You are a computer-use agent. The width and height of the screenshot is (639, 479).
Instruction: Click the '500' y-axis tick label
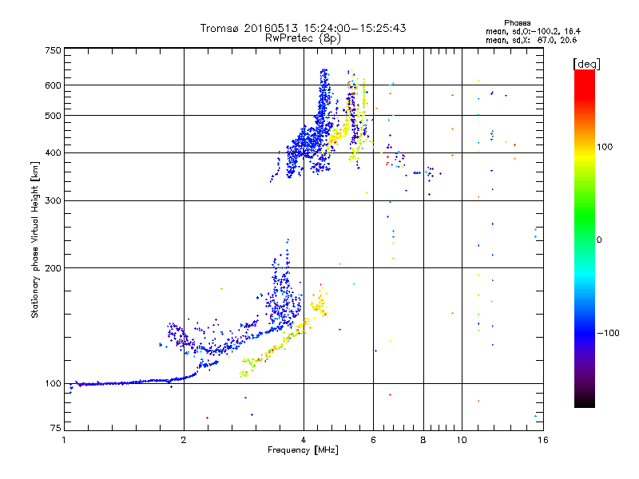[x=53, y=116]
